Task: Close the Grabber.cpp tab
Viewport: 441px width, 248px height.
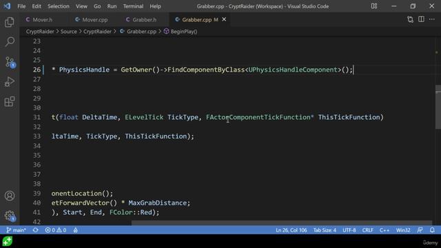Action: point(224,19)
